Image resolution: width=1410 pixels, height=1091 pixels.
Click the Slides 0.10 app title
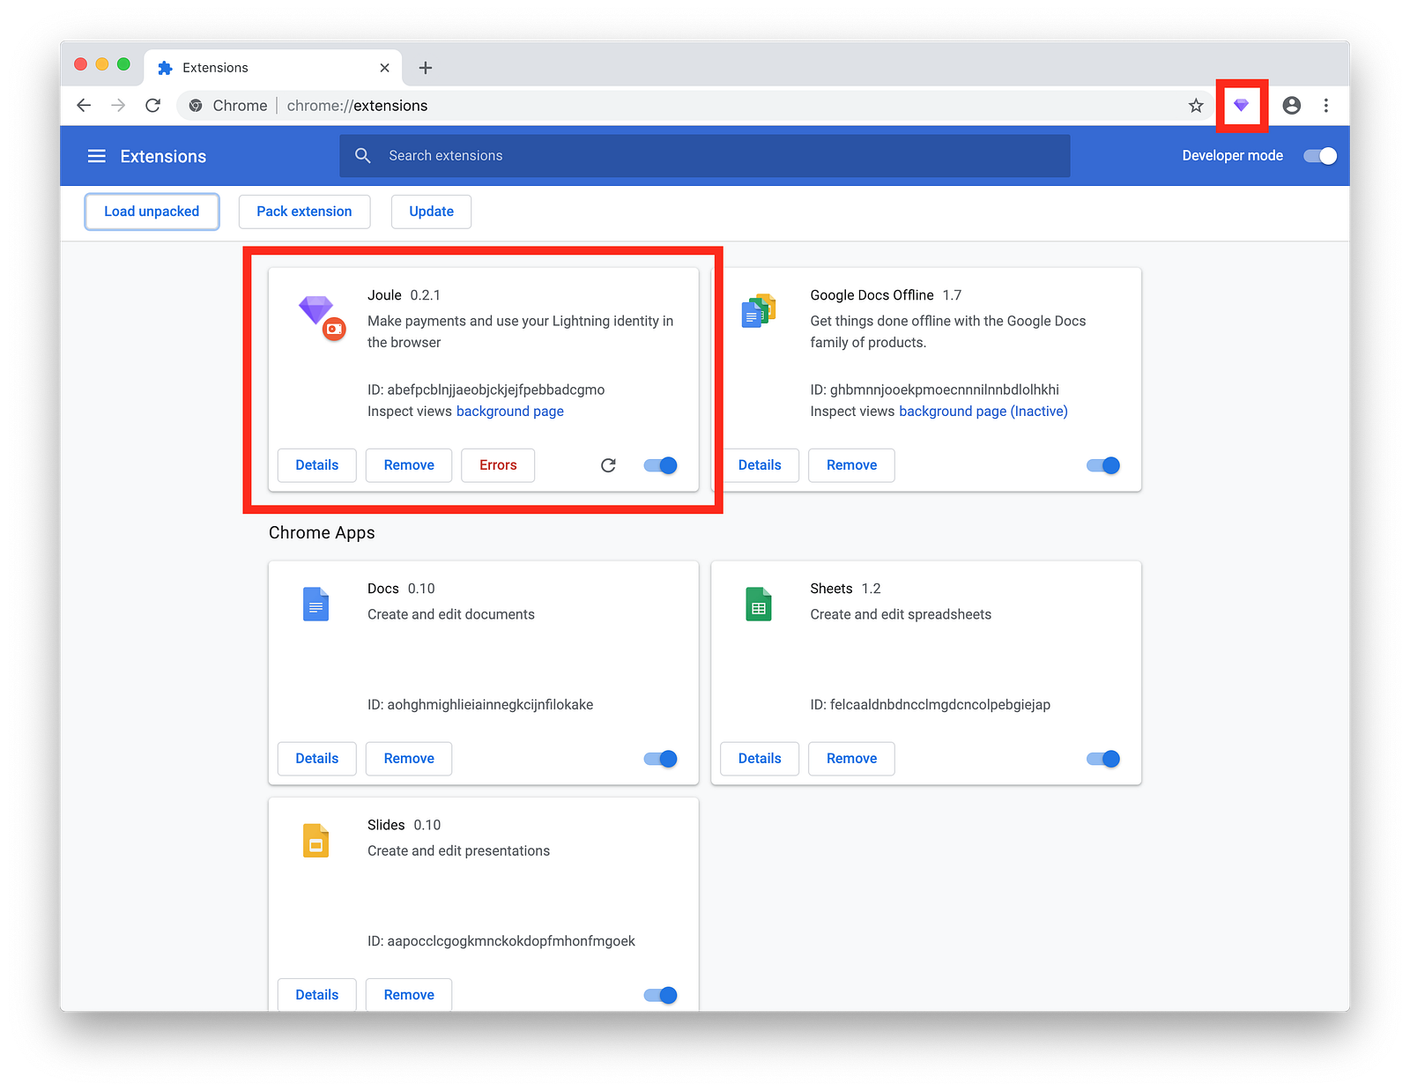point(404,825)
